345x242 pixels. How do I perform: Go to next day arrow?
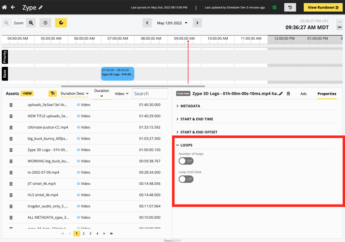[197, 23]
